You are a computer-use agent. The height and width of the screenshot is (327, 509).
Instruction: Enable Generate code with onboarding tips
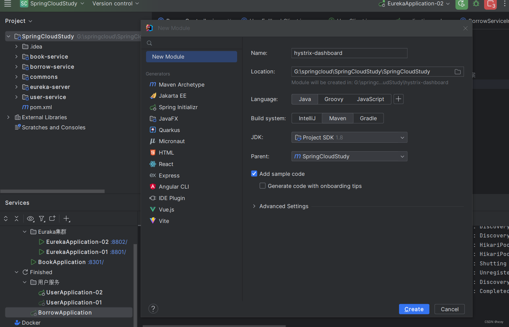tap(262, 186)
